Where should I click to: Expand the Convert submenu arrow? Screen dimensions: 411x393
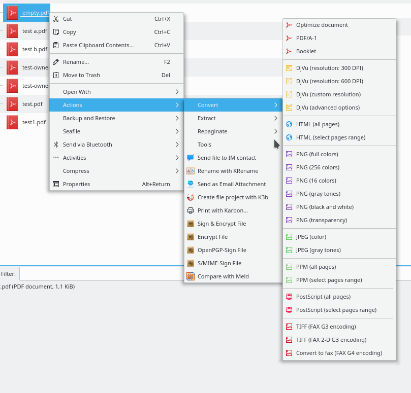point(276,105)
